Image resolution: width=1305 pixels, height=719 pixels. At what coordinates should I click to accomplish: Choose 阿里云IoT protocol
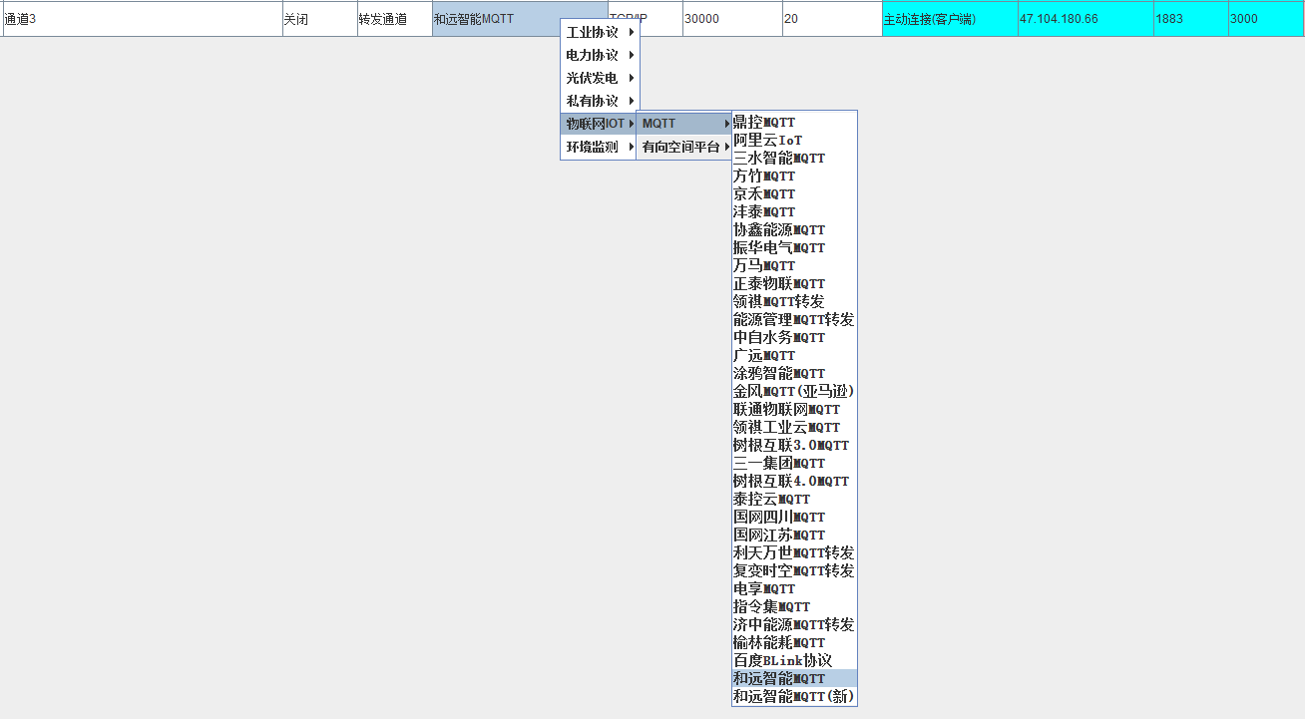[x=794, y=140]
